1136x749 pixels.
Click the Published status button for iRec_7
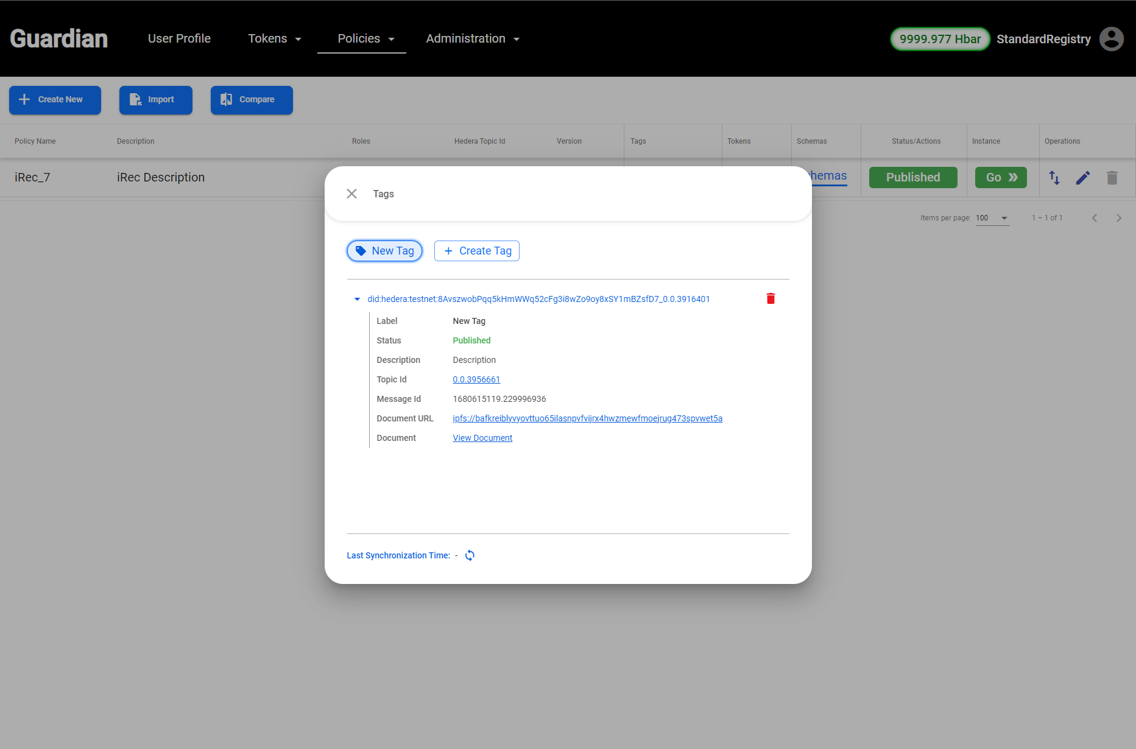[x=913, y=177]
